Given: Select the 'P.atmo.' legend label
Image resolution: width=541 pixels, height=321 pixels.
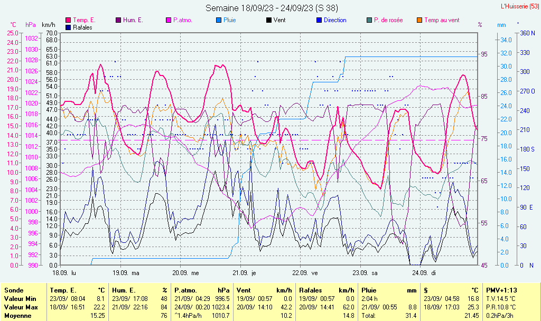Looking at the screenshot, I should click(x=183, y=21).
